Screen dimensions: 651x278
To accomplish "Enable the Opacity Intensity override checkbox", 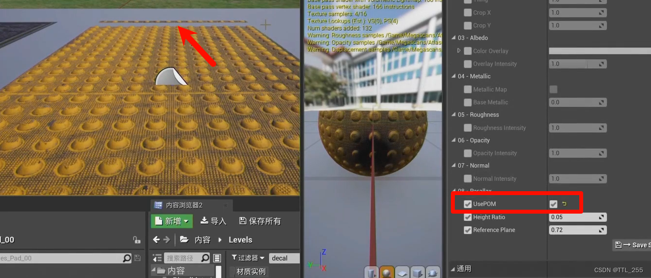I will [x=468, y=153].
